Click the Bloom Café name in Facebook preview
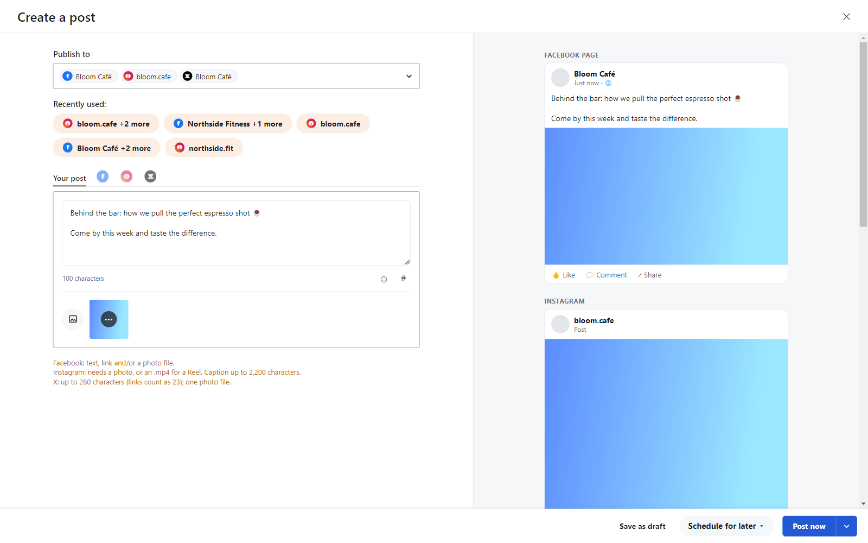The height and width of the screenshot is (543, 868). tap(595, 74)
